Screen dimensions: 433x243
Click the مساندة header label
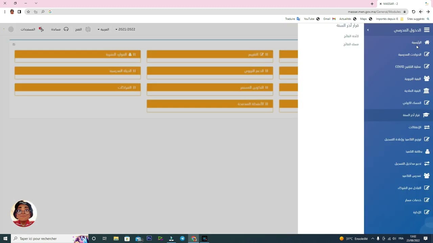[56, 29]
